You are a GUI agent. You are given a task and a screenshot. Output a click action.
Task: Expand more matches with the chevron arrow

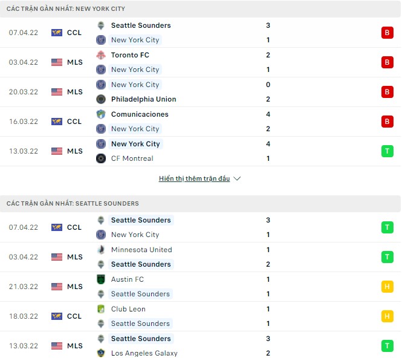(x=237, y=179)
